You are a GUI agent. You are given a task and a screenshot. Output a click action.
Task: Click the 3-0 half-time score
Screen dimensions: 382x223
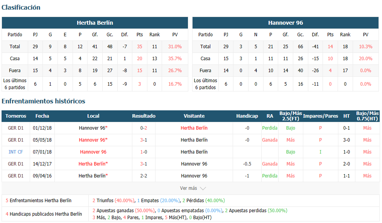(347, 140)
